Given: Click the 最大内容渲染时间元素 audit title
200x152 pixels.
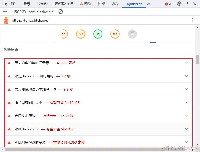Looking at the screenshot, I should coord(32,63).
